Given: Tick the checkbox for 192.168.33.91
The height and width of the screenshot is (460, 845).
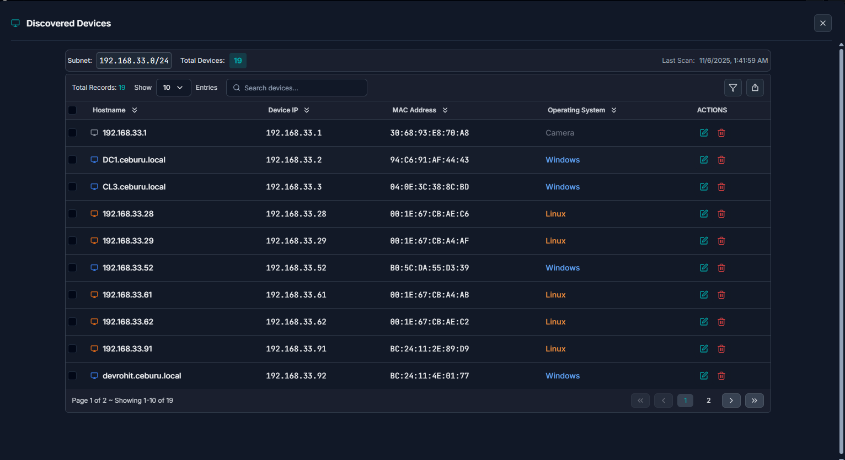Looking at the screenshot, I should tap(72, 349).
